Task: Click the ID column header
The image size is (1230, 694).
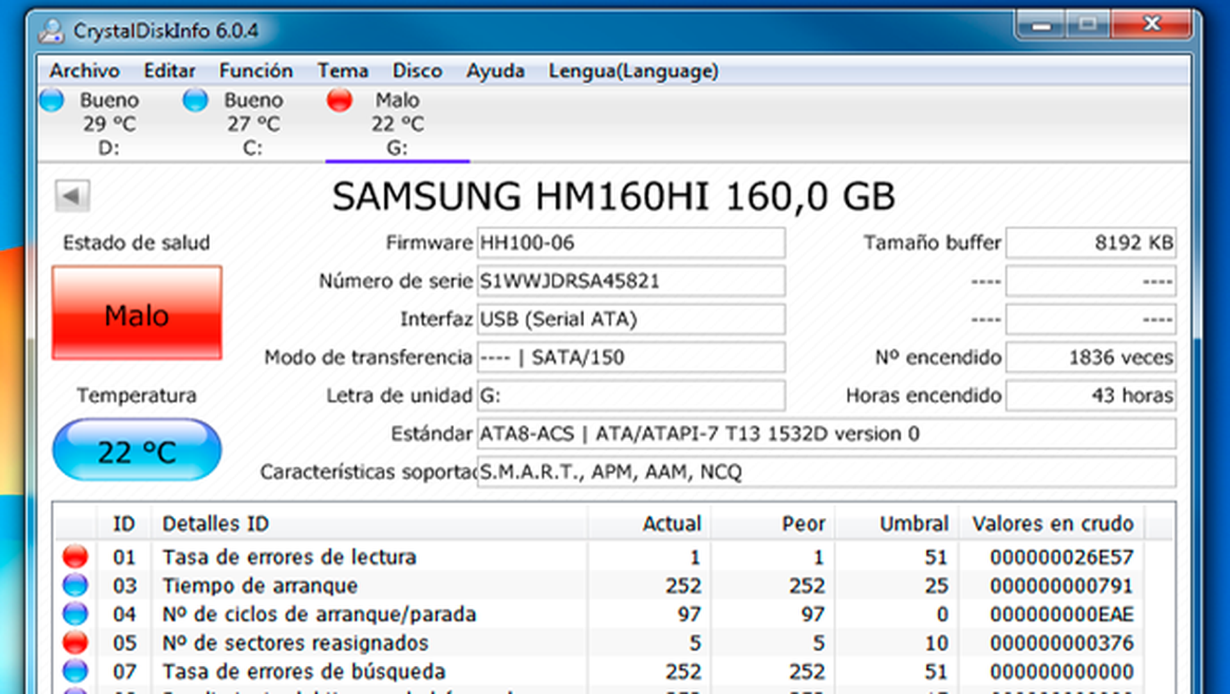Action: coord(124,524)
